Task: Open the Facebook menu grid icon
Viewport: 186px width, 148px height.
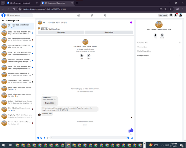Action: tap(171, 15)
